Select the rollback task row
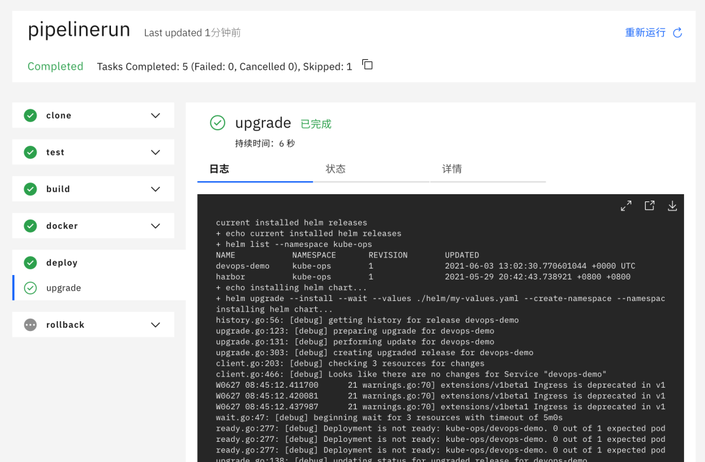The image size is (705, 462). 93,325
